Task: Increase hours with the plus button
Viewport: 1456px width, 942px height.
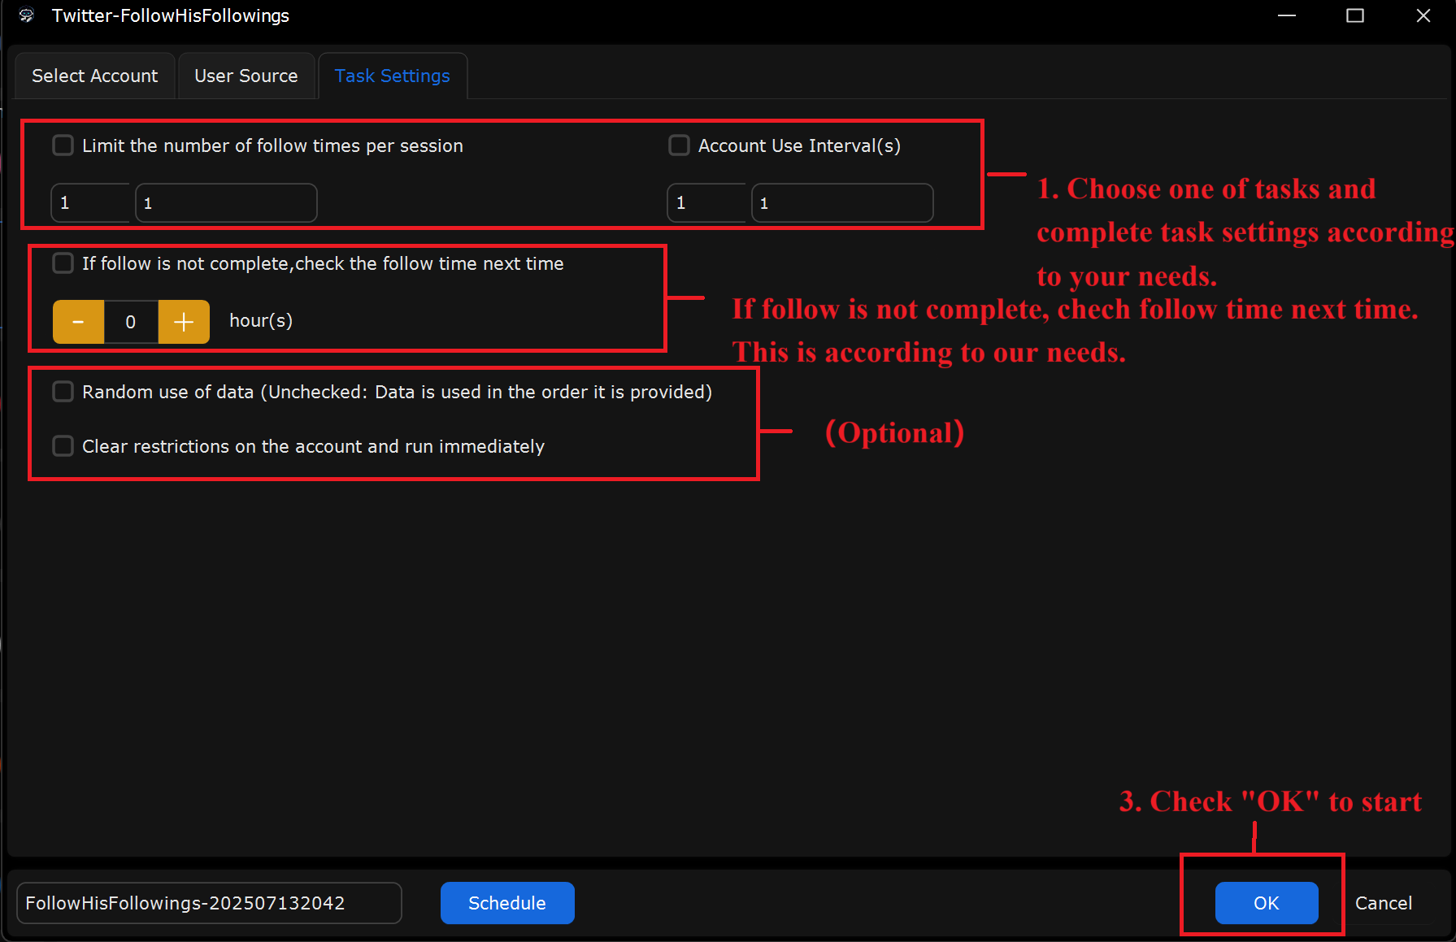Action: pyautogui.click(x=184, y=322)
